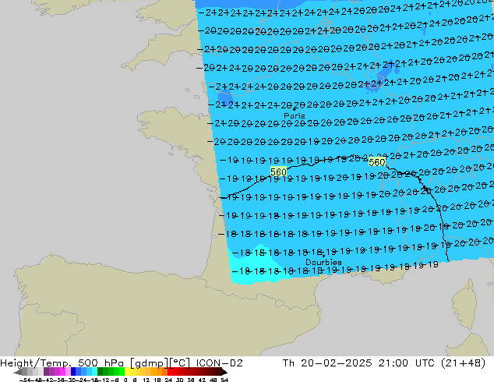This screenshot has width=494, height=382.
Task: Click the ICON-D2 model name
Action: tap(219, 363)
